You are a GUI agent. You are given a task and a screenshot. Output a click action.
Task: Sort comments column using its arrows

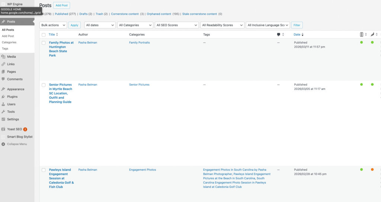(283, 35)
